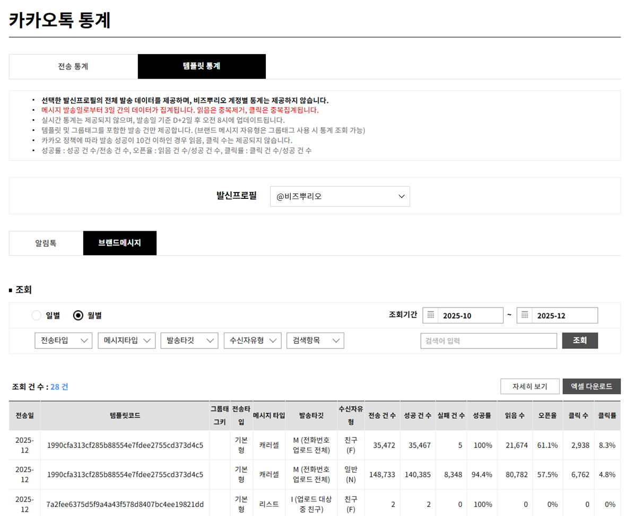Expand the 검색항목 dropdown
Image resolution: width=634 pixels, height=516 pixels.
[315, 340]
